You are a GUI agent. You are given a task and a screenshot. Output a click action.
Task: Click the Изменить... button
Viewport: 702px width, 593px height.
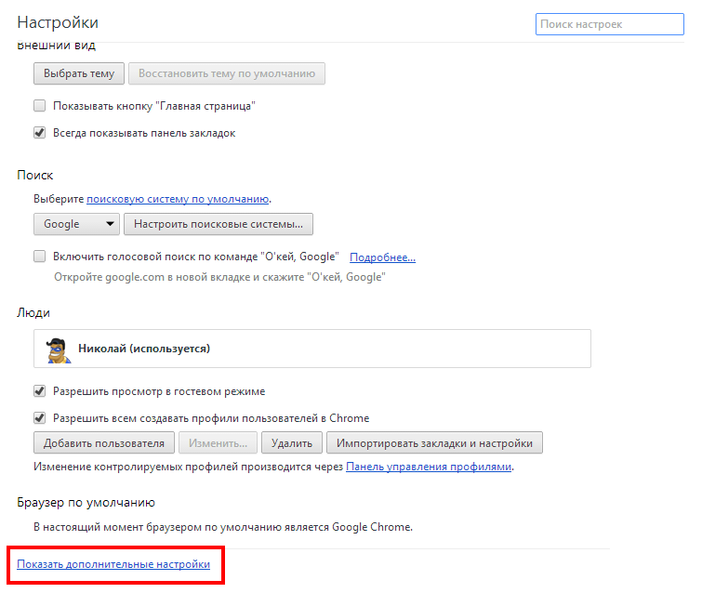click(x=218, y=443)
